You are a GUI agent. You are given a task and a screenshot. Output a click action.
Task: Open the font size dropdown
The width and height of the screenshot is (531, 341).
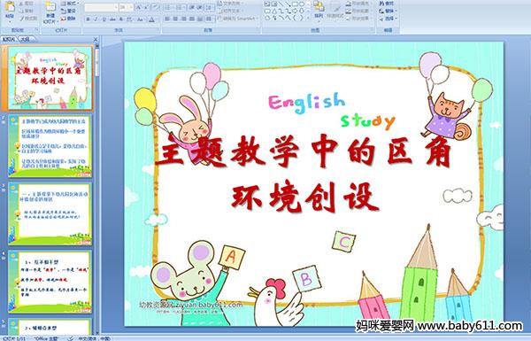coord(126,7)
